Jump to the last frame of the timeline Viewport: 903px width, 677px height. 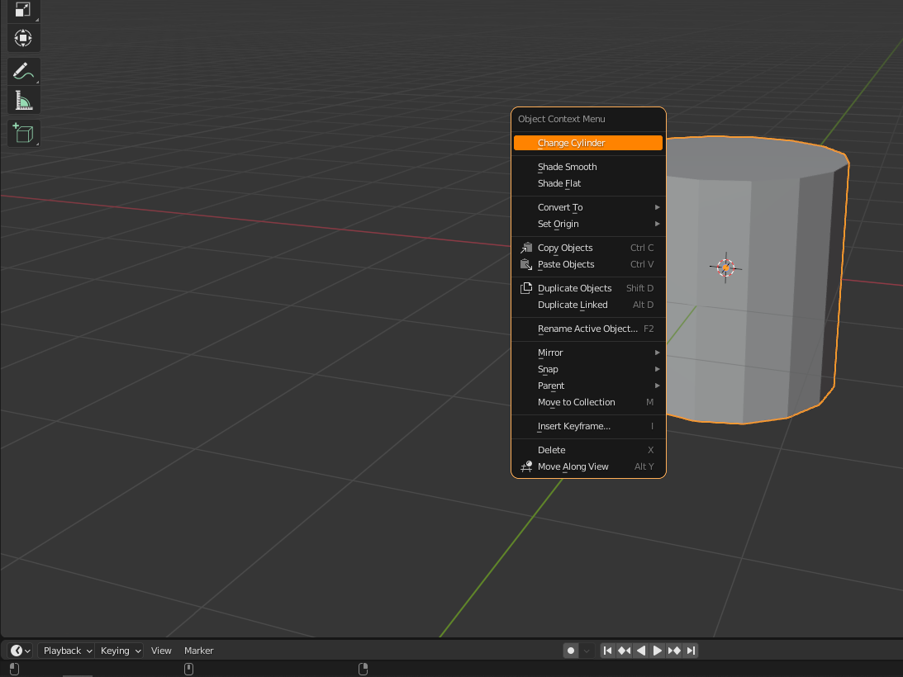point(691,651)
